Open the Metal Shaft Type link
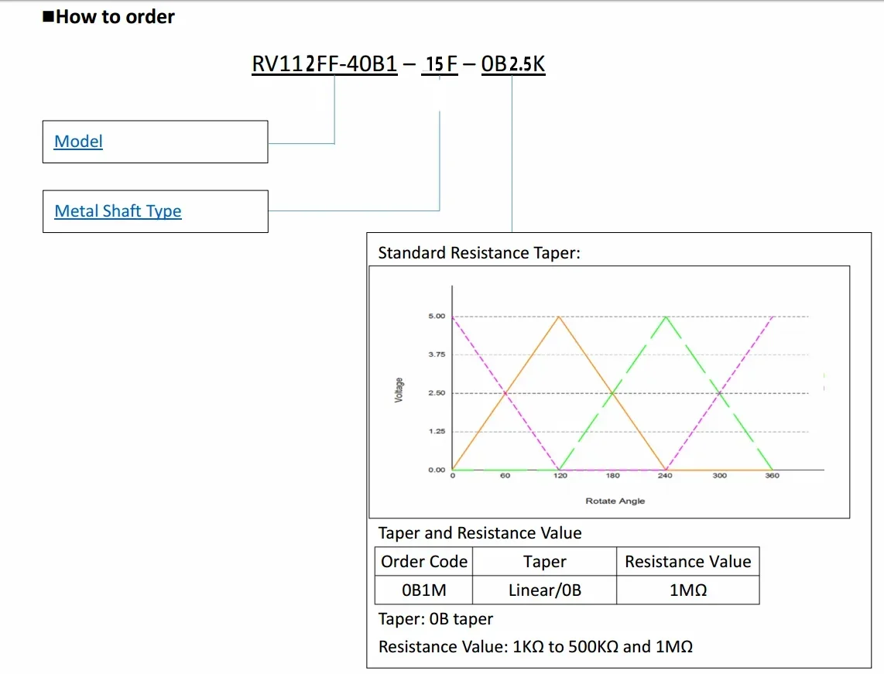 click(118, 211)
